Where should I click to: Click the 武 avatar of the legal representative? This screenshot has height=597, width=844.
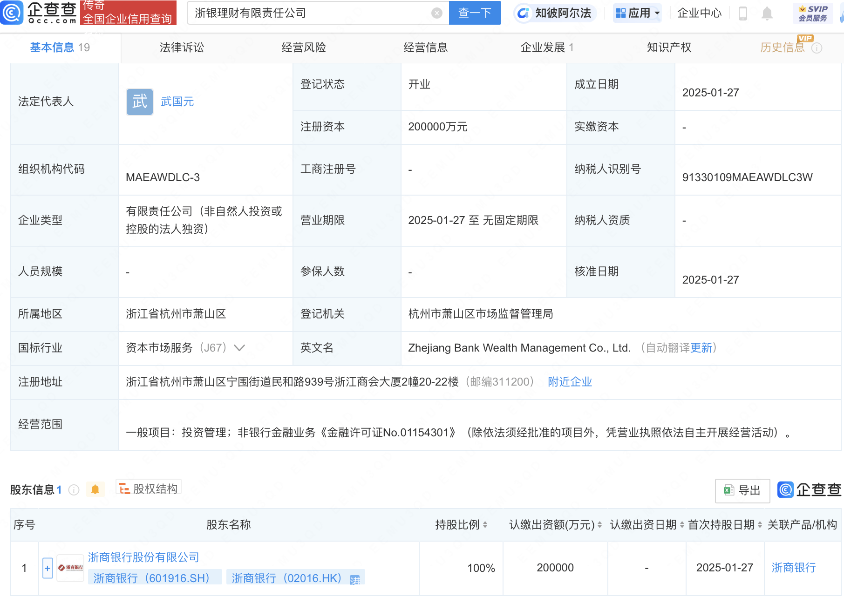[140, 102]
